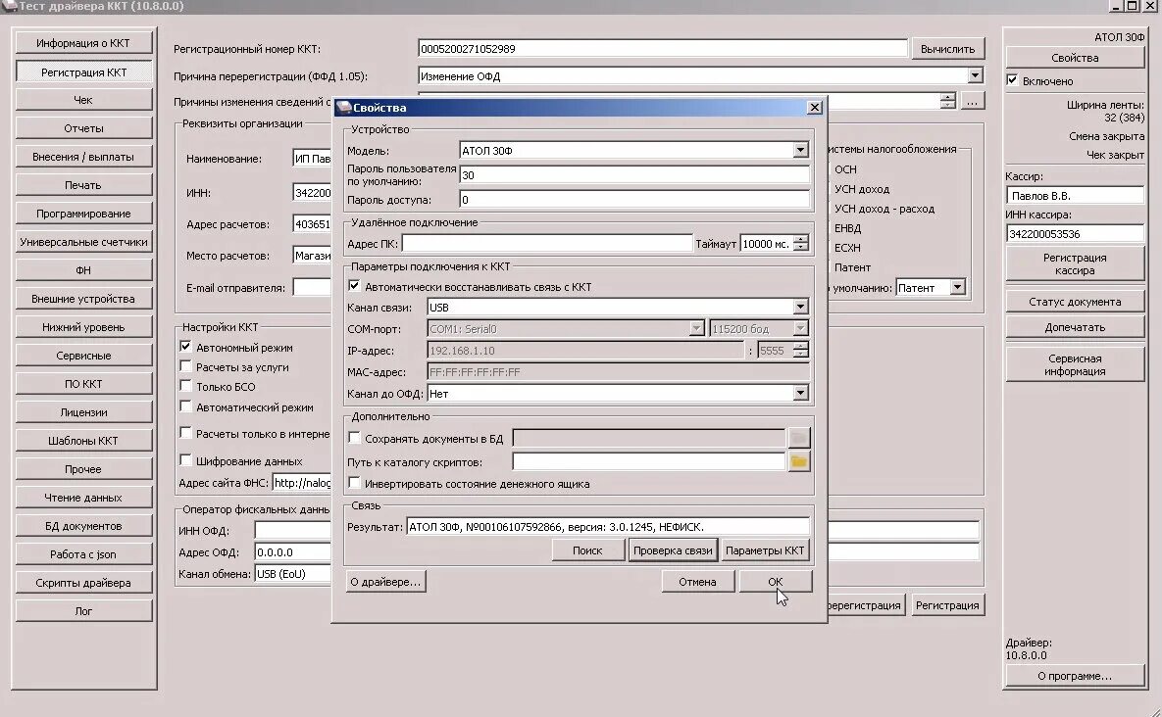This screenshot has height=717, width=1162.
Task: Click the Вычислить button
Action: [947, 49]
